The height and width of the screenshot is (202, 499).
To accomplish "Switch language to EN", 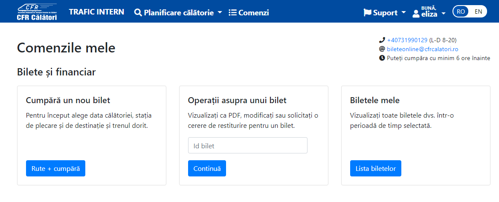I will tap(478, 12).
